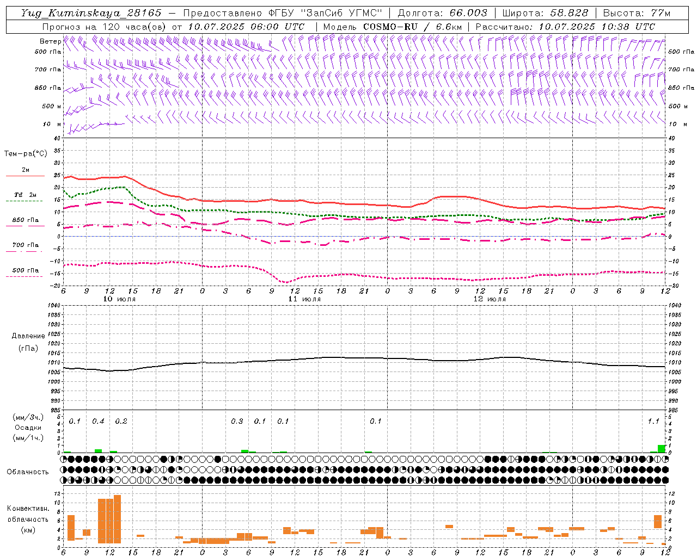Click the 0.4 precipitation value
This screenshot has width=697, height=557.
click(98, 422)
